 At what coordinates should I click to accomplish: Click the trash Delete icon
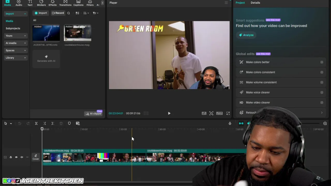click(x=61, y=123)
